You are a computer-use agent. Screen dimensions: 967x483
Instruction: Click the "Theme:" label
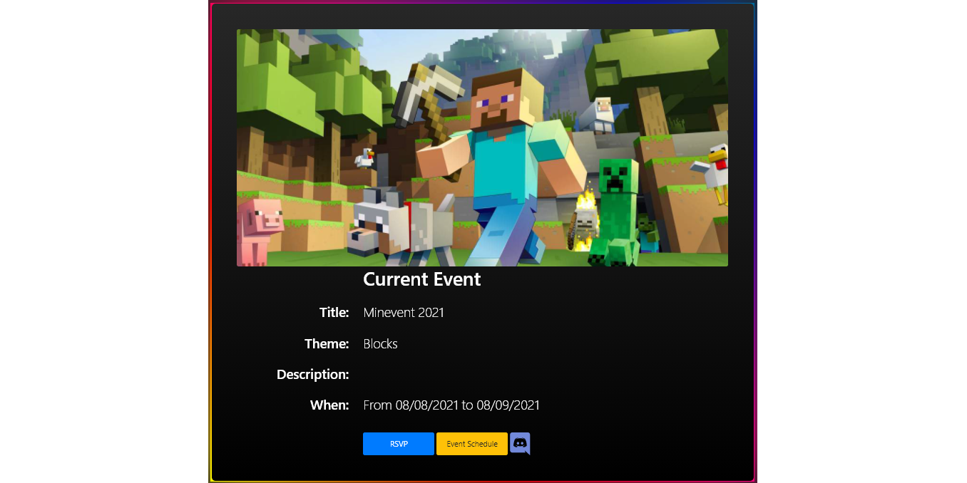tap(327, 343)
